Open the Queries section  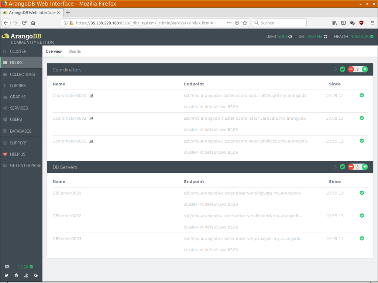point(18,86)
